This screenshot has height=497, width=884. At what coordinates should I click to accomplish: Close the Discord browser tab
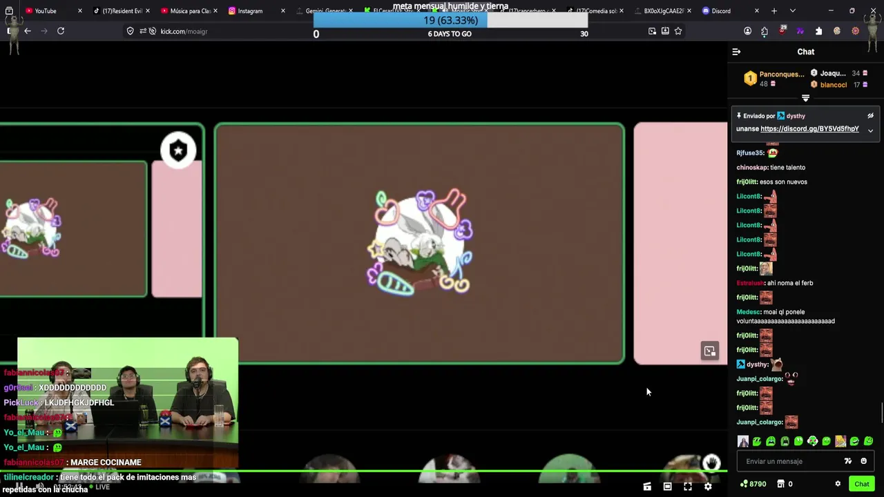tap(757, 11)
